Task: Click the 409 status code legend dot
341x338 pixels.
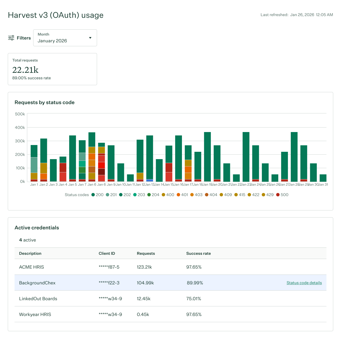Action: click(221, 195)
